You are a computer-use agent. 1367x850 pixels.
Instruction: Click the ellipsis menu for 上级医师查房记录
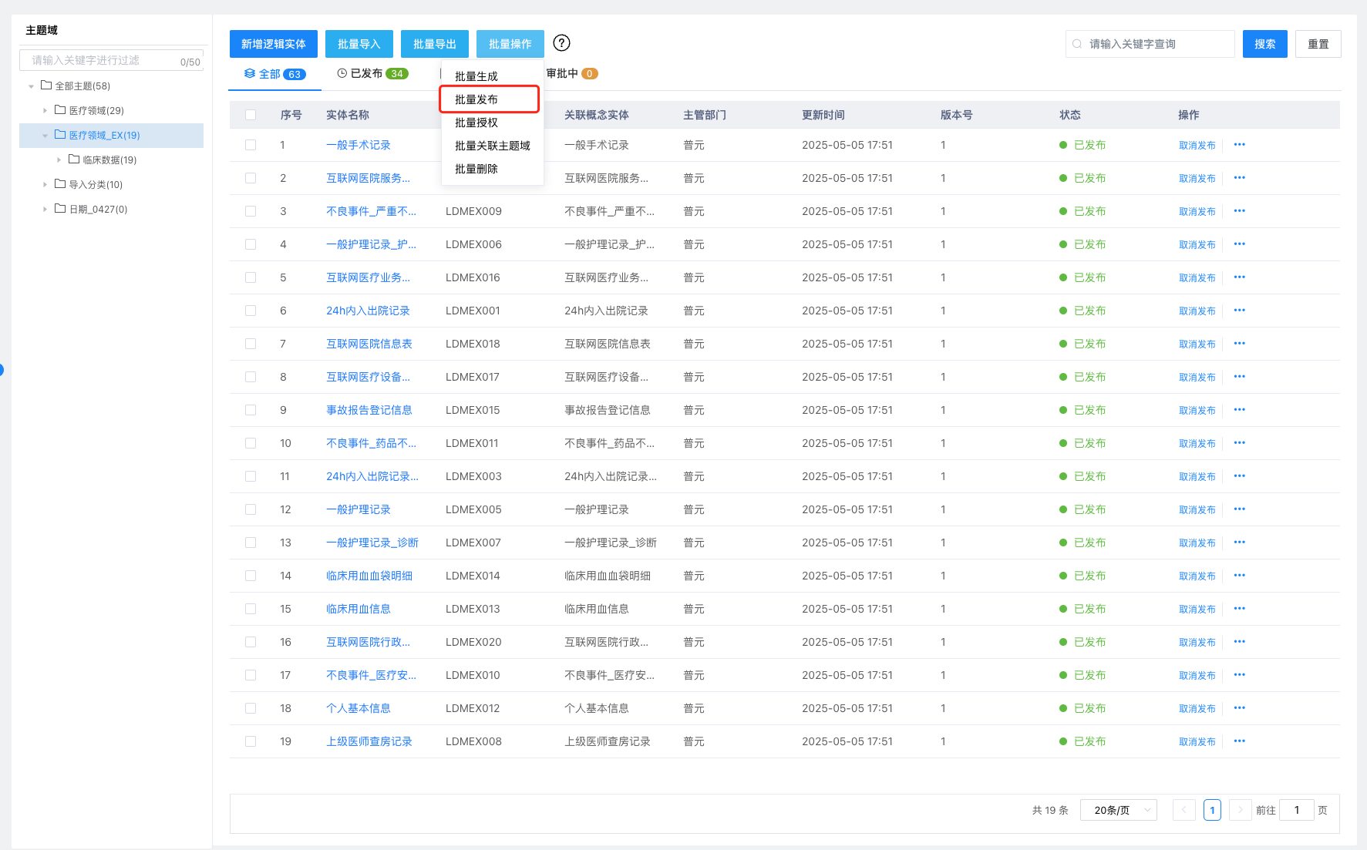tap(1239, 741)
